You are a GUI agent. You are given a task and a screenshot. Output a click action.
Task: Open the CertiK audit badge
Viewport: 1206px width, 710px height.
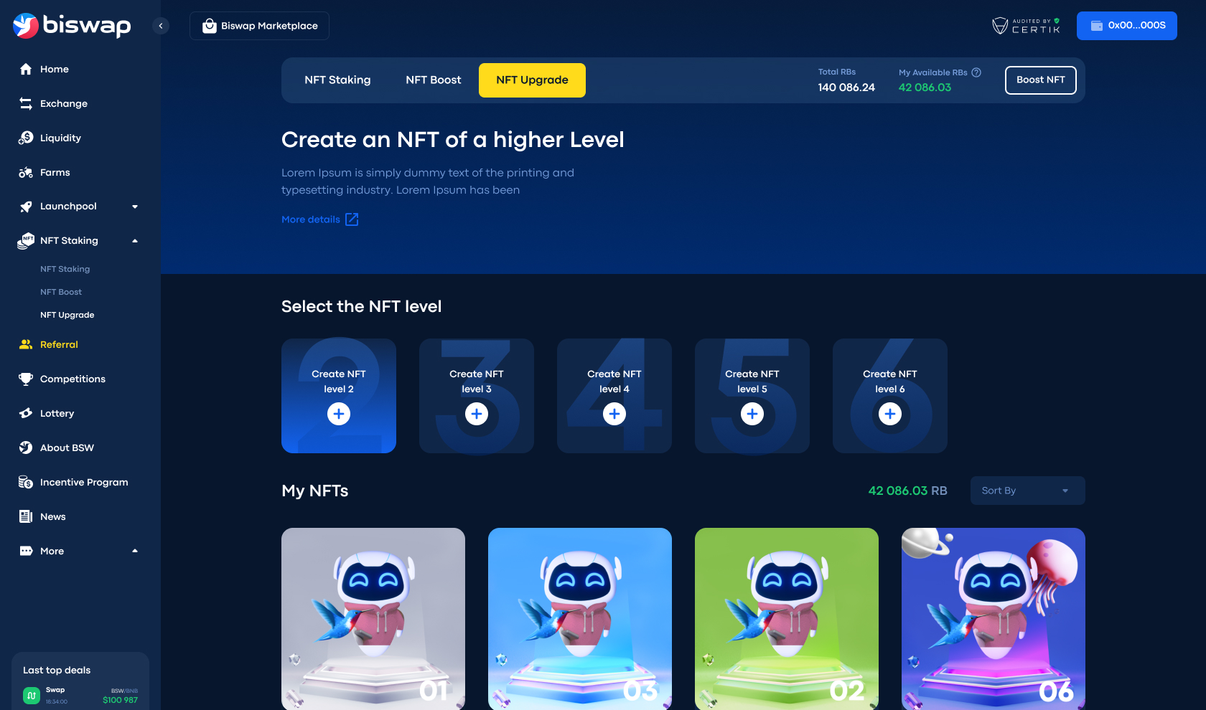pyautogui.click(x=1026, y=26)
